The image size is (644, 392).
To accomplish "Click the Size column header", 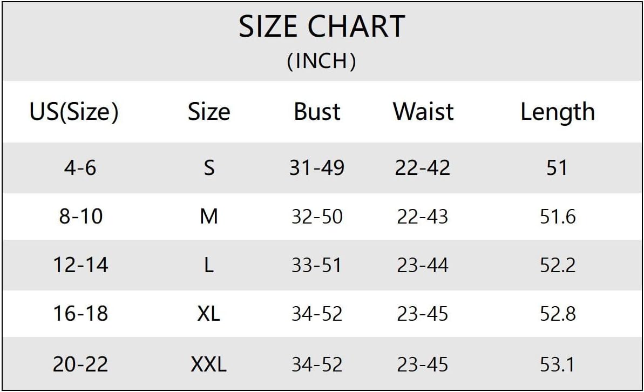I will pos(209,112).
